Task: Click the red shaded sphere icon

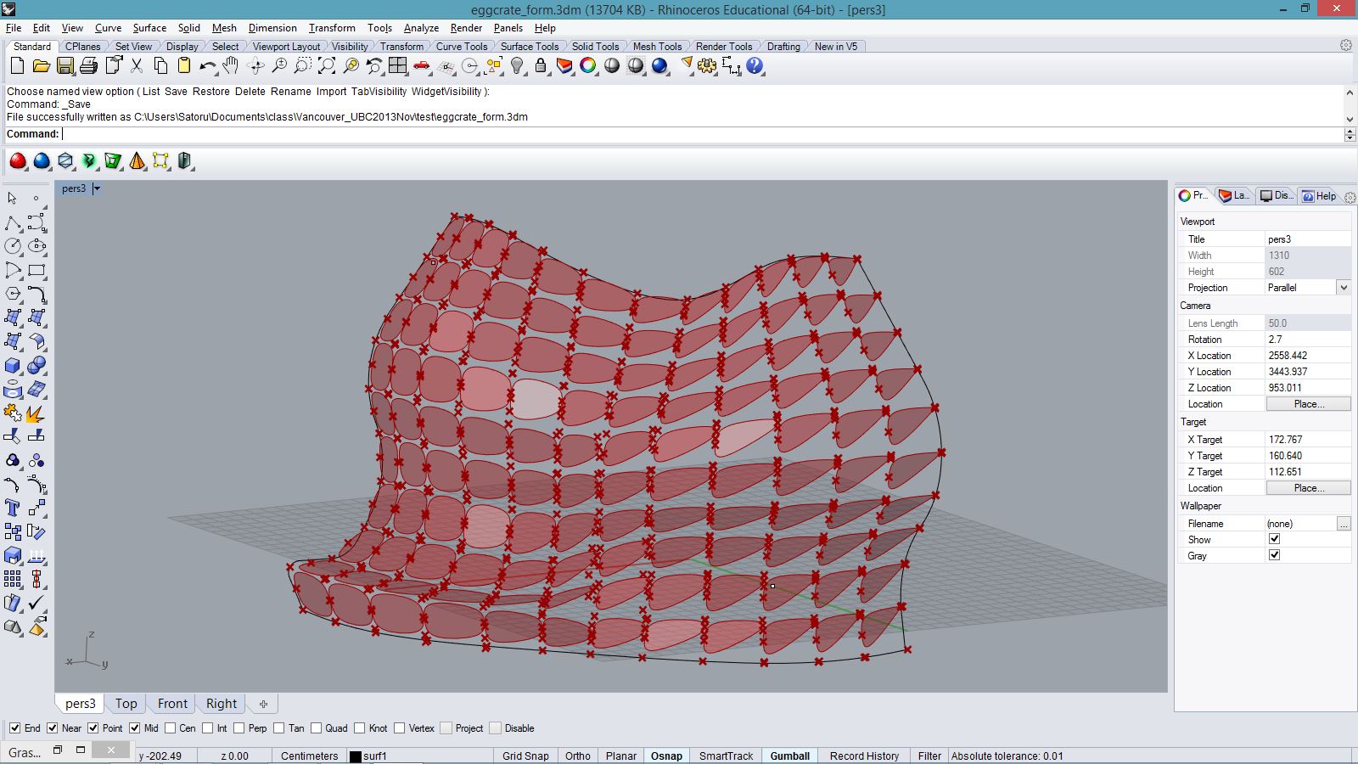Action: point(18,160)
